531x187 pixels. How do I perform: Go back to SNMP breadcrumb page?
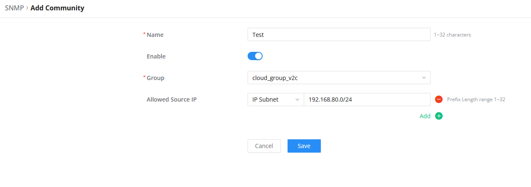coord(14,8)
